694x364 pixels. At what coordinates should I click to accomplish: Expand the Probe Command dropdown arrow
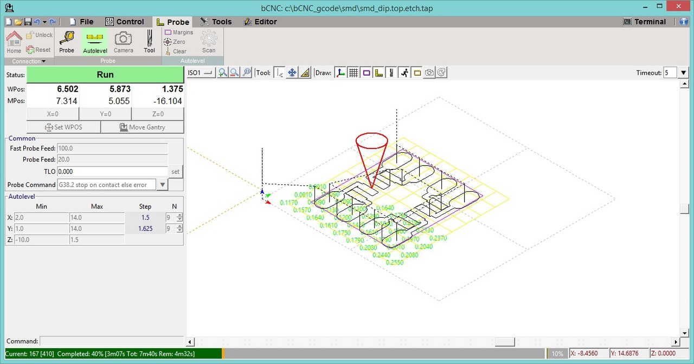pyautogui.click(x=162, y=185)
